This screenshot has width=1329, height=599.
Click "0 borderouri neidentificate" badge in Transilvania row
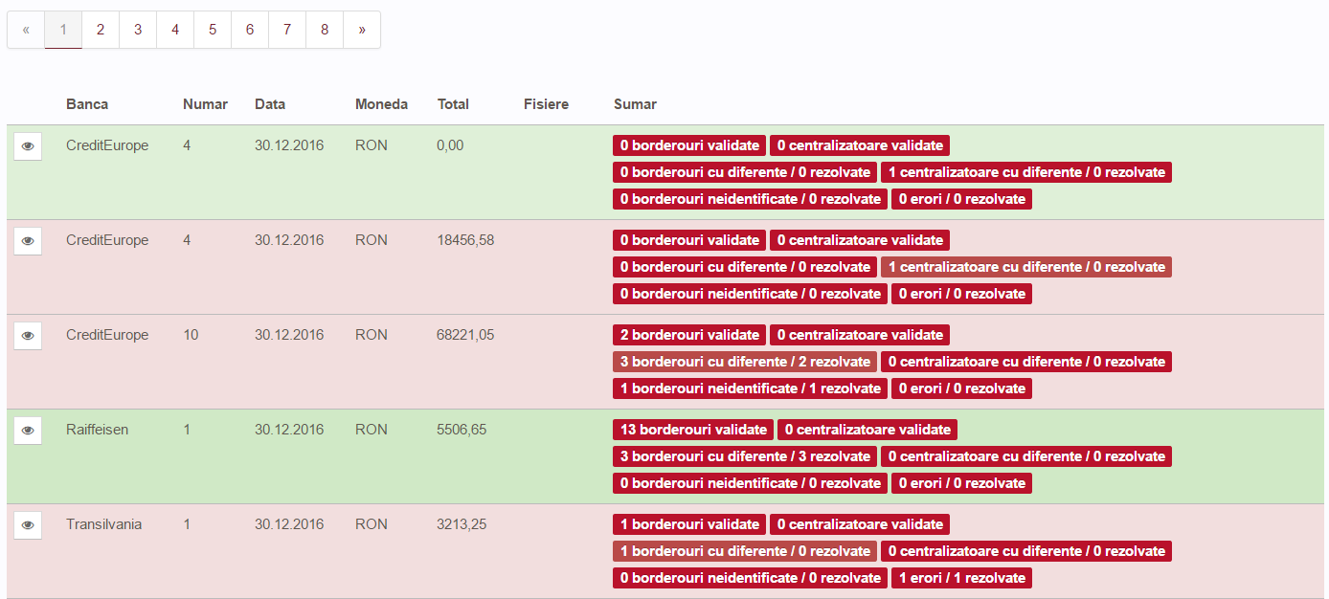pos(750,578)
